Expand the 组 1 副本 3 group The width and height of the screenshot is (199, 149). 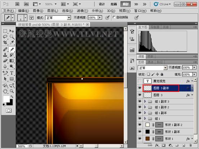pyautogui.click(x=145, y=101)
